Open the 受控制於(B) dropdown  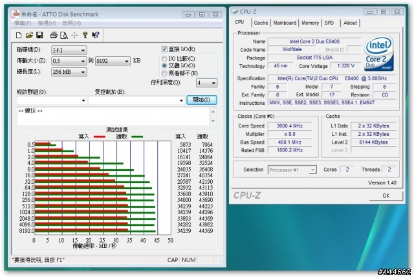tap(136, 100)
